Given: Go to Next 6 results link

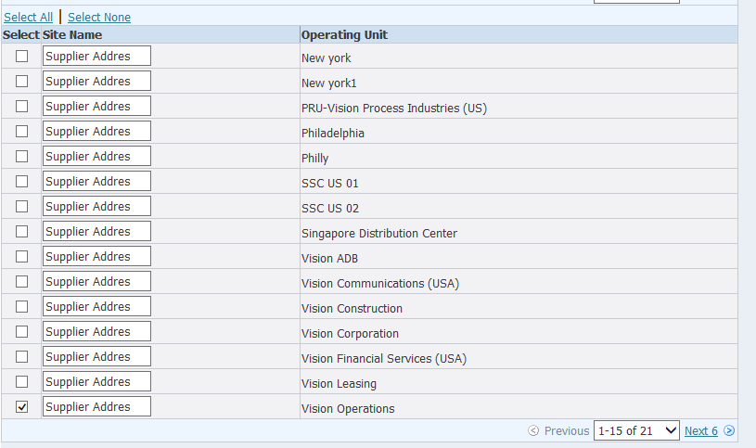Looking at the screenshot, I should pos(700,431).
